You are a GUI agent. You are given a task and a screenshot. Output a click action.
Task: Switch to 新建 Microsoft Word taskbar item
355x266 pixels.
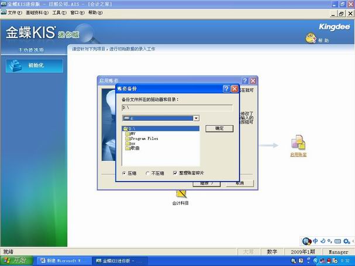coord(63,261)
